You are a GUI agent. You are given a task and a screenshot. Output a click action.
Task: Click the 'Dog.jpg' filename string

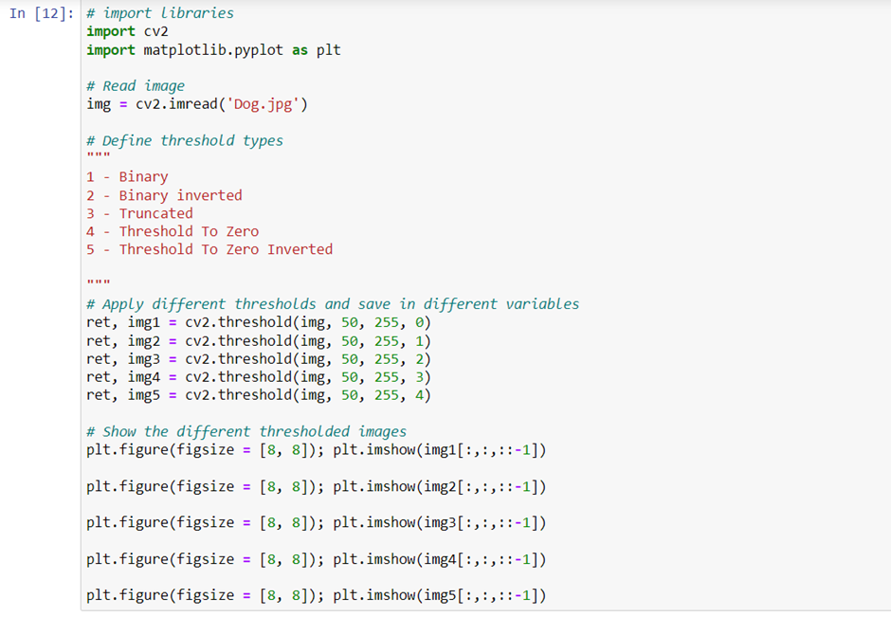click(x=263, y=104)
